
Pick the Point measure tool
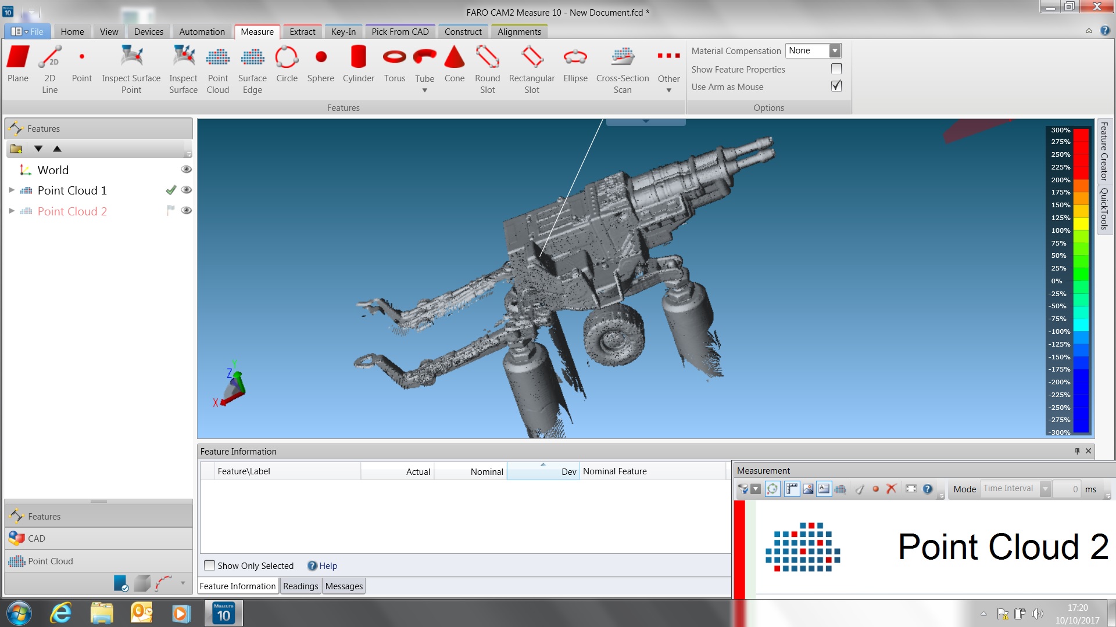(82, 64)
